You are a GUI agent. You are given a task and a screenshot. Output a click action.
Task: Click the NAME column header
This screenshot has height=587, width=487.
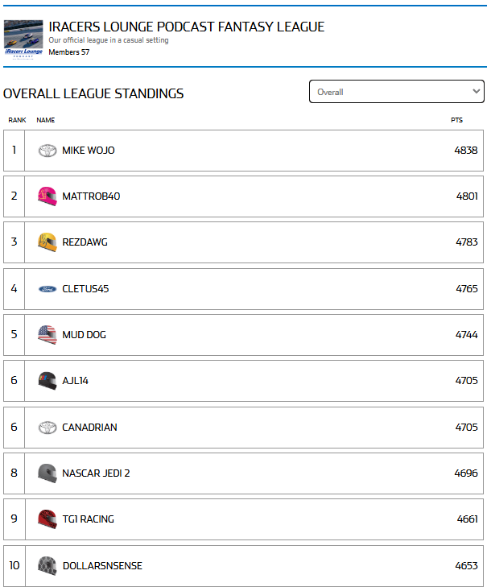click(x=46, y=120)
